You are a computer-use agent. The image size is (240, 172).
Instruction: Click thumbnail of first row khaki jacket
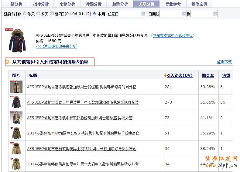point(16,87)
